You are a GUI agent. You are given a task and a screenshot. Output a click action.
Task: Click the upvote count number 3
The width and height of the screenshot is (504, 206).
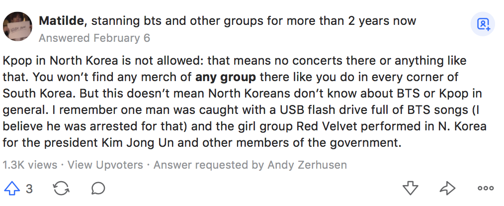point(29,189)
